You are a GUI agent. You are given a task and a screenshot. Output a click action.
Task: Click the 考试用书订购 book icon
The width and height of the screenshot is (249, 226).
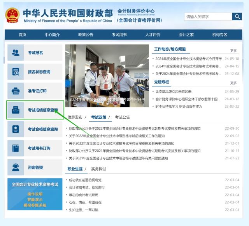coord(16,148)
